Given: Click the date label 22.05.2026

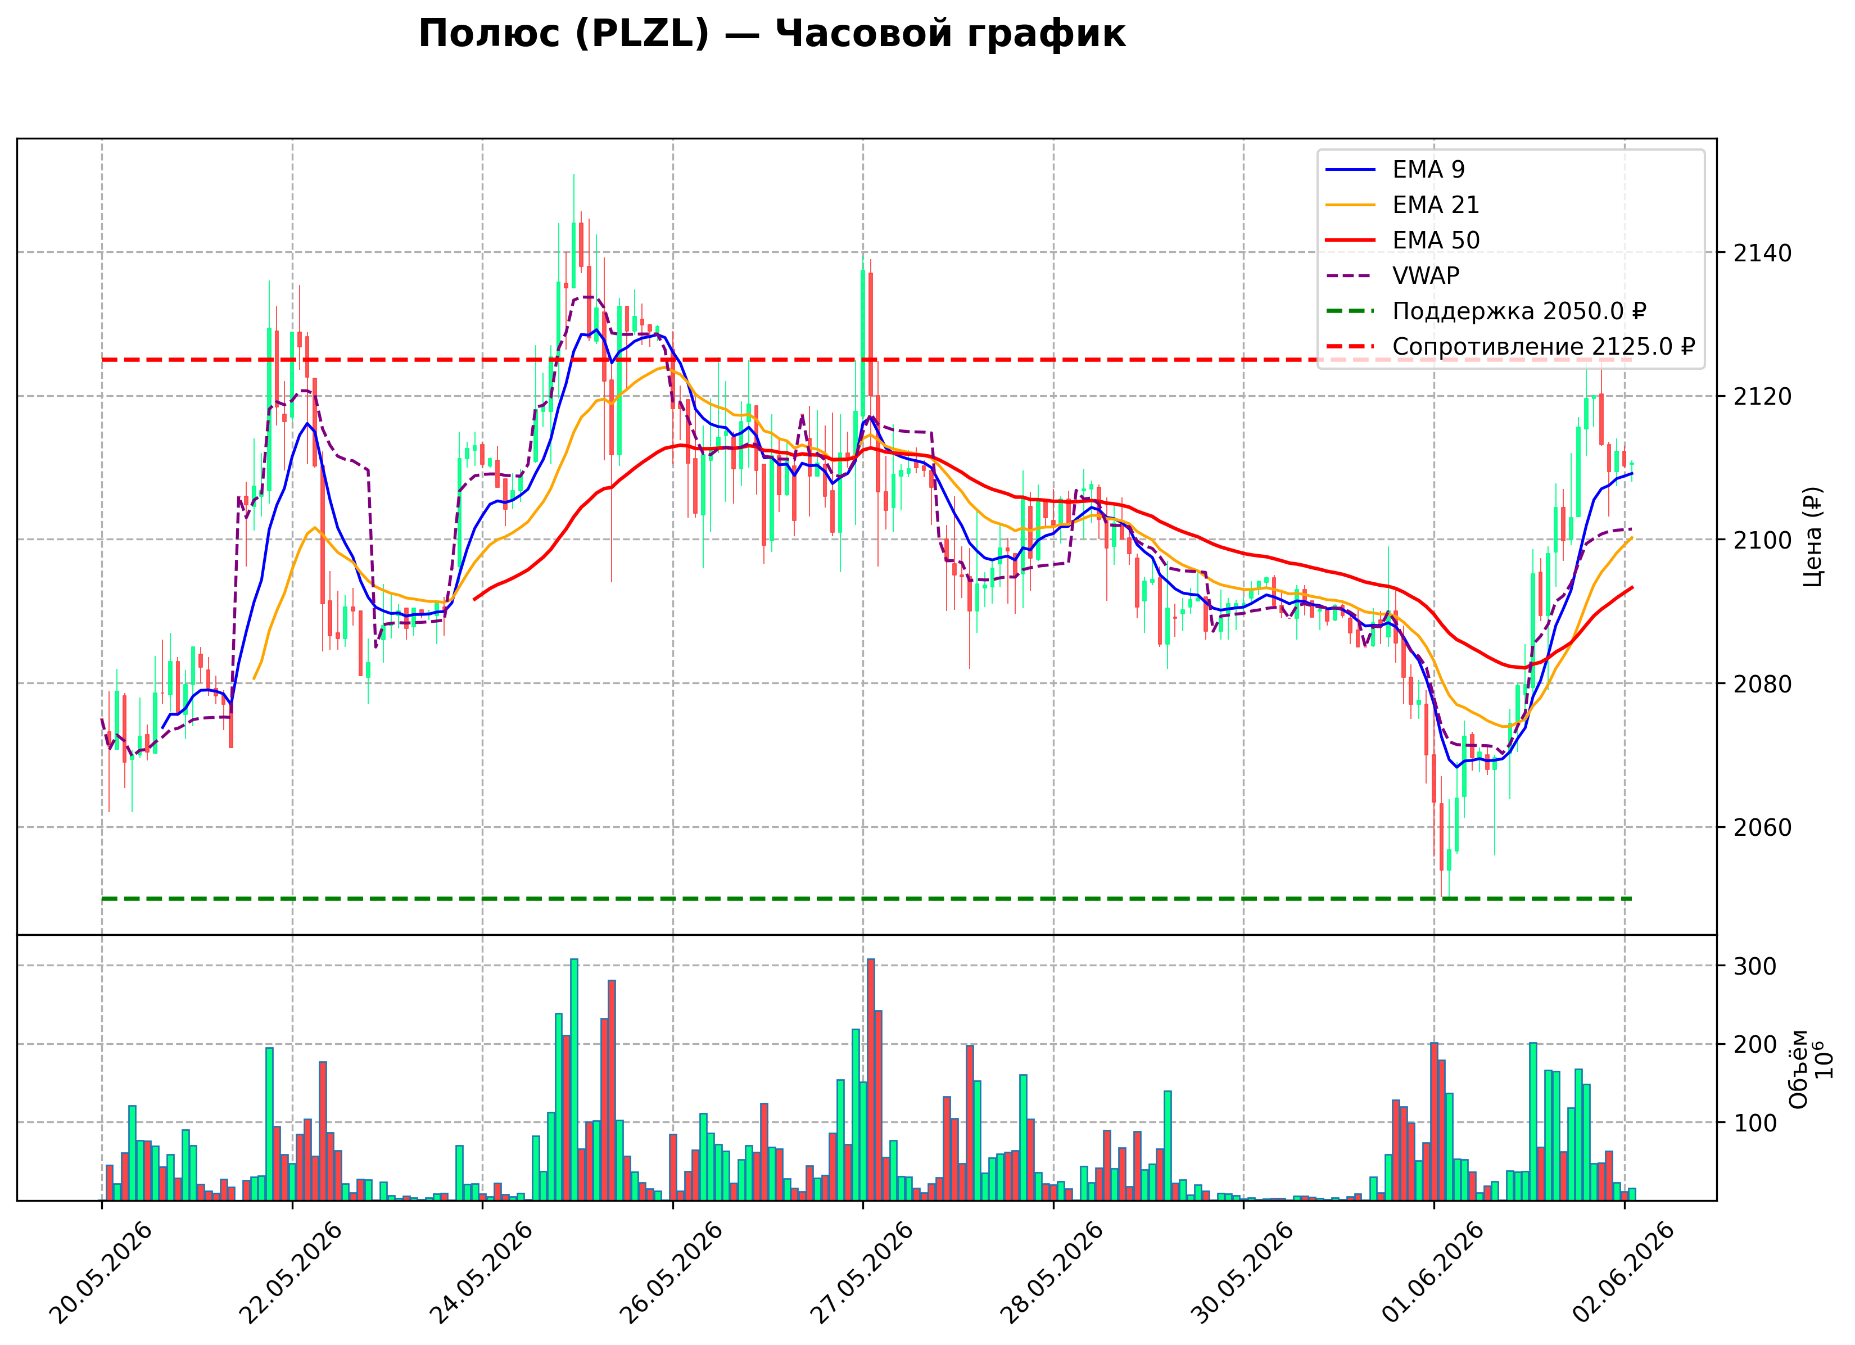Looking at the screenshot, I should pyautogui.click(x=291, y=1274).
